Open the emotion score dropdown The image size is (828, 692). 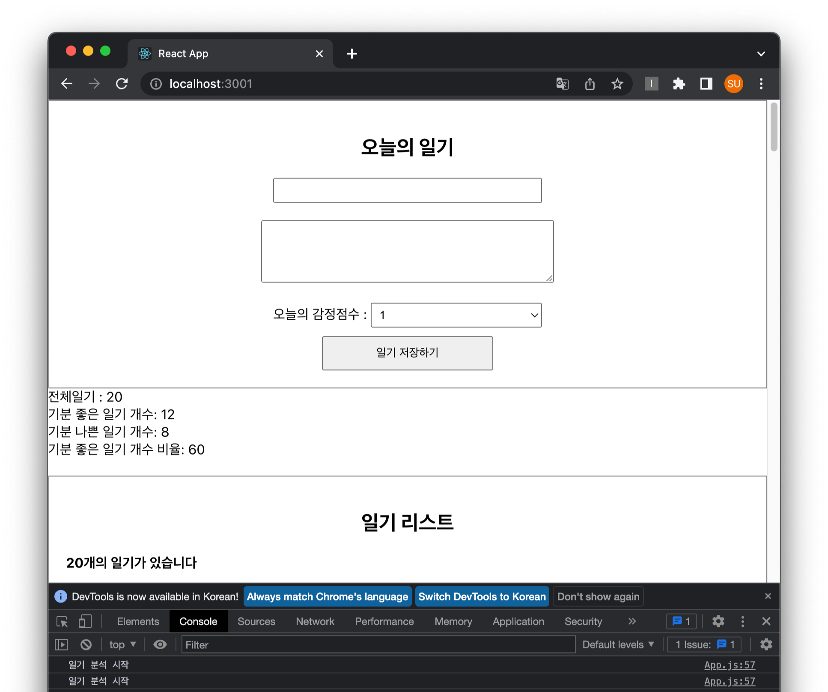pos(456,315)
